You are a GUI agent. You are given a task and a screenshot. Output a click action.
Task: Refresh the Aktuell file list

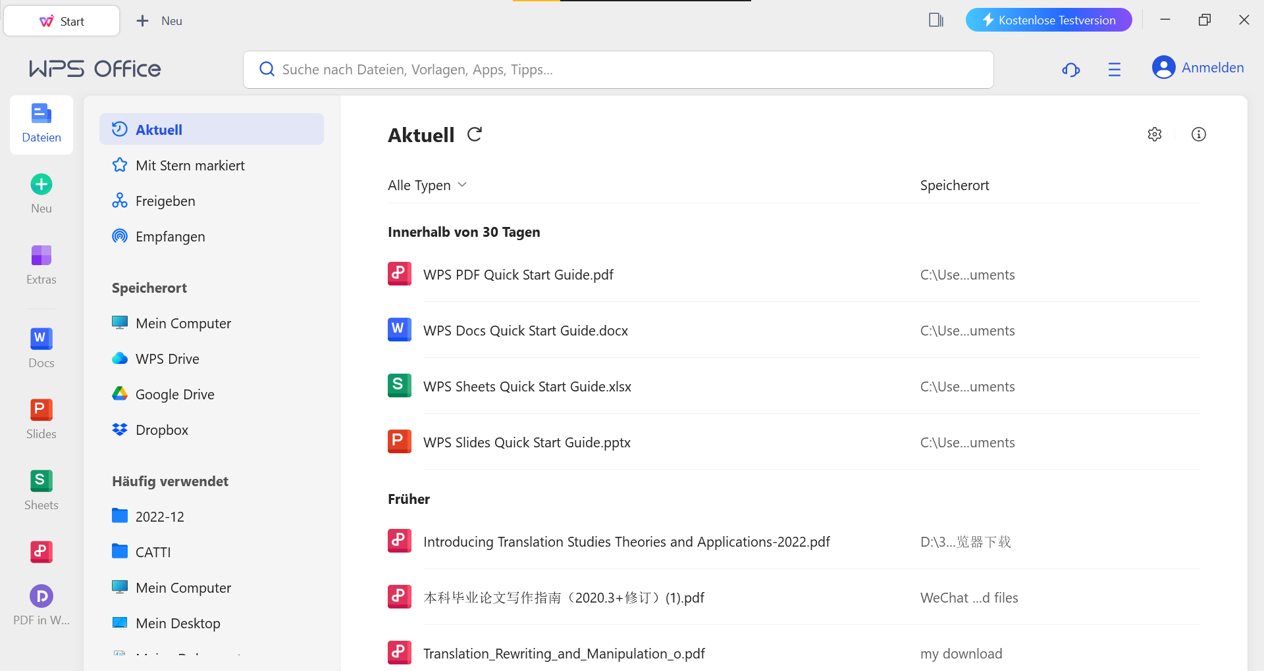point(475,134)
